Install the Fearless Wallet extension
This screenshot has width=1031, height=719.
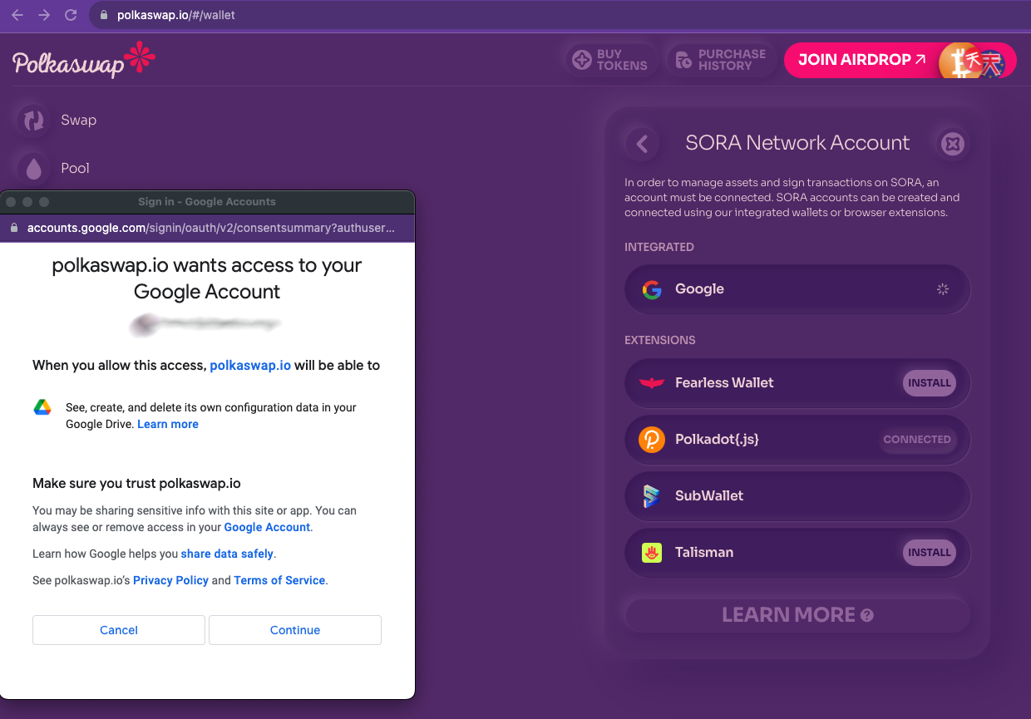tap(930, 383)
